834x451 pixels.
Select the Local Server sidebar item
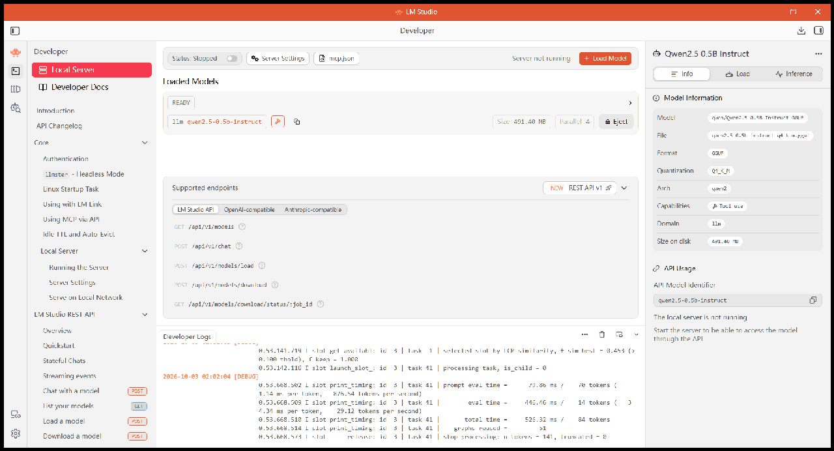point(92,70)
